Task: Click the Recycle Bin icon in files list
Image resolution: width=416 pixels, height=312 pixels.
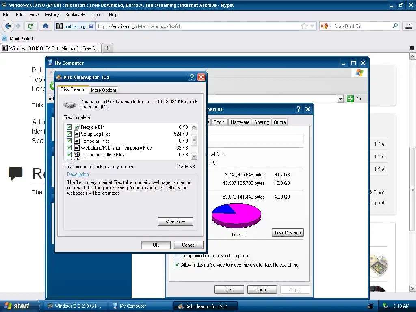Action: pyautogui.click(x=77, y=127)
